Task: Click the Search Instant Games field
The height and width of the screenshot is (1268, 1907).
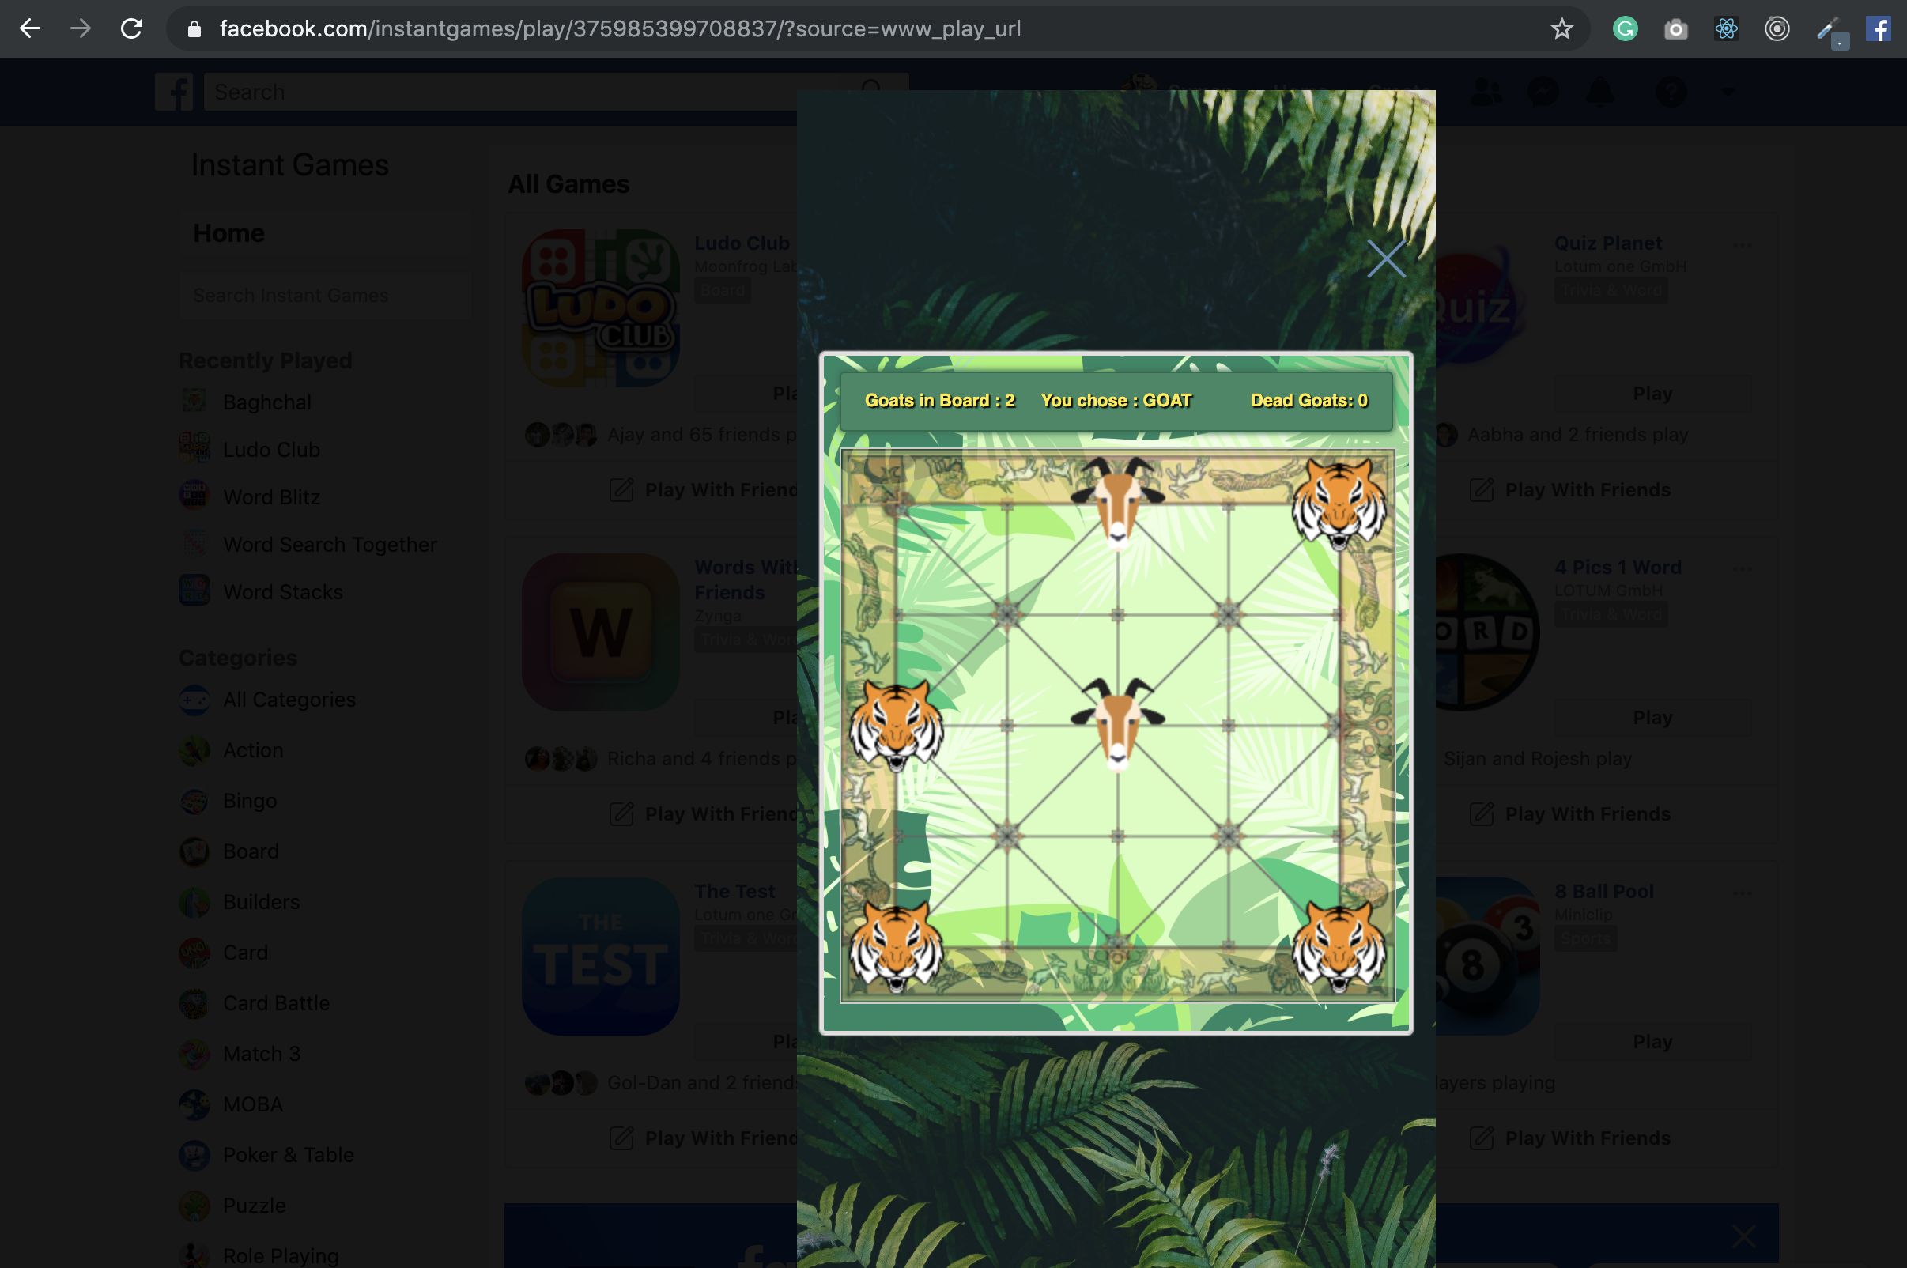Action: point(323,295)
